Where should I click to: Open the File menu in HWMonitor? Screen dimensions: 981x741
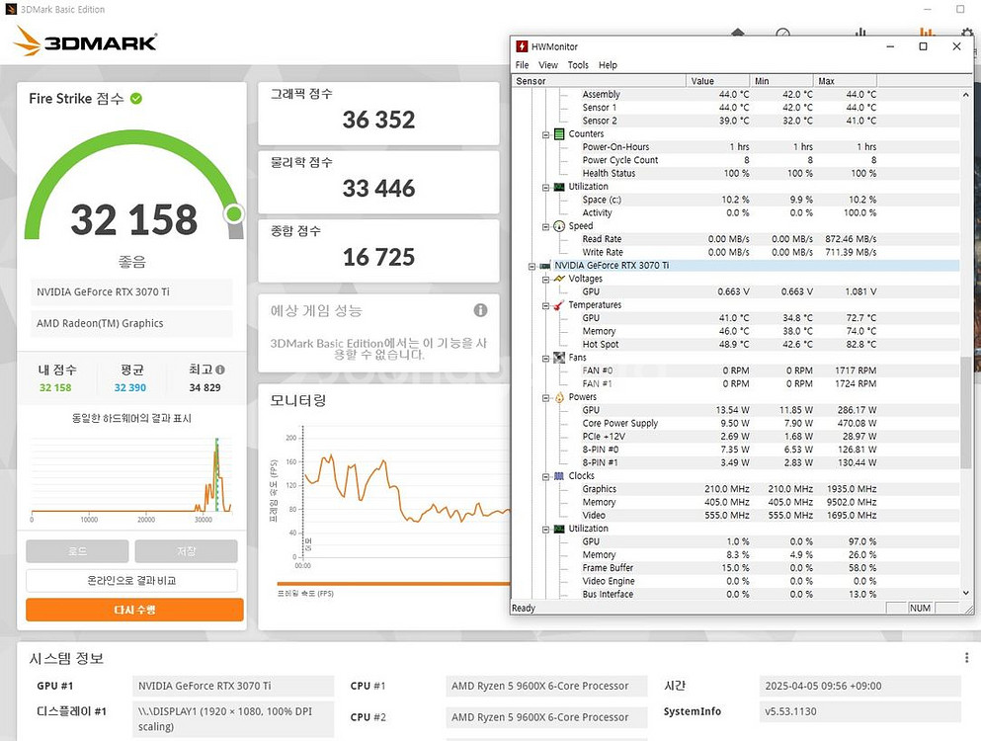coord(522,65)
